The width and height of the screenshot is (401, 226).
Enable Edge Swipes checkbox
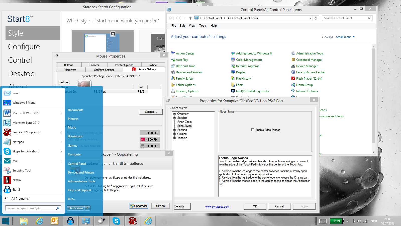(253, 130)
